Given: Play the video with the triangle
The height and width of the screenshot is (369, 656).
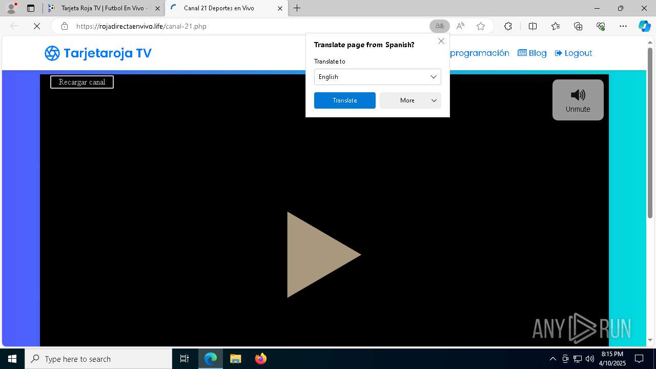Looking at the screenshot, I should point(324,255).
